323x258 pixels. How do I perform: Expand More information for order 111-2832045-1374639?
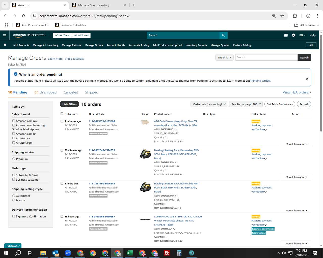coord(295,177)
